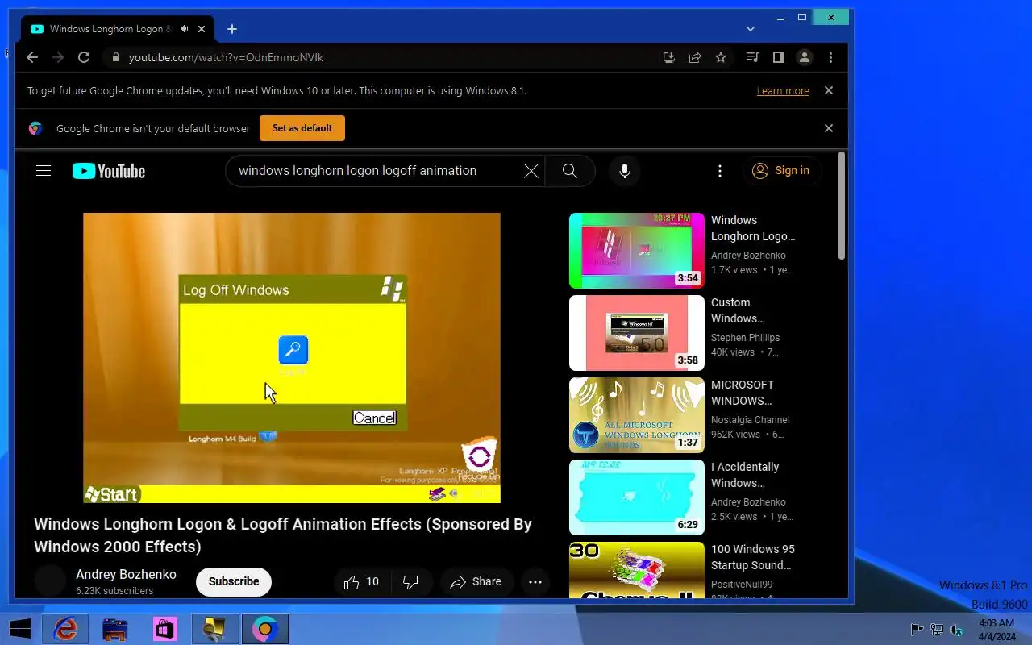Click the video player to pause

coord(292,358)
